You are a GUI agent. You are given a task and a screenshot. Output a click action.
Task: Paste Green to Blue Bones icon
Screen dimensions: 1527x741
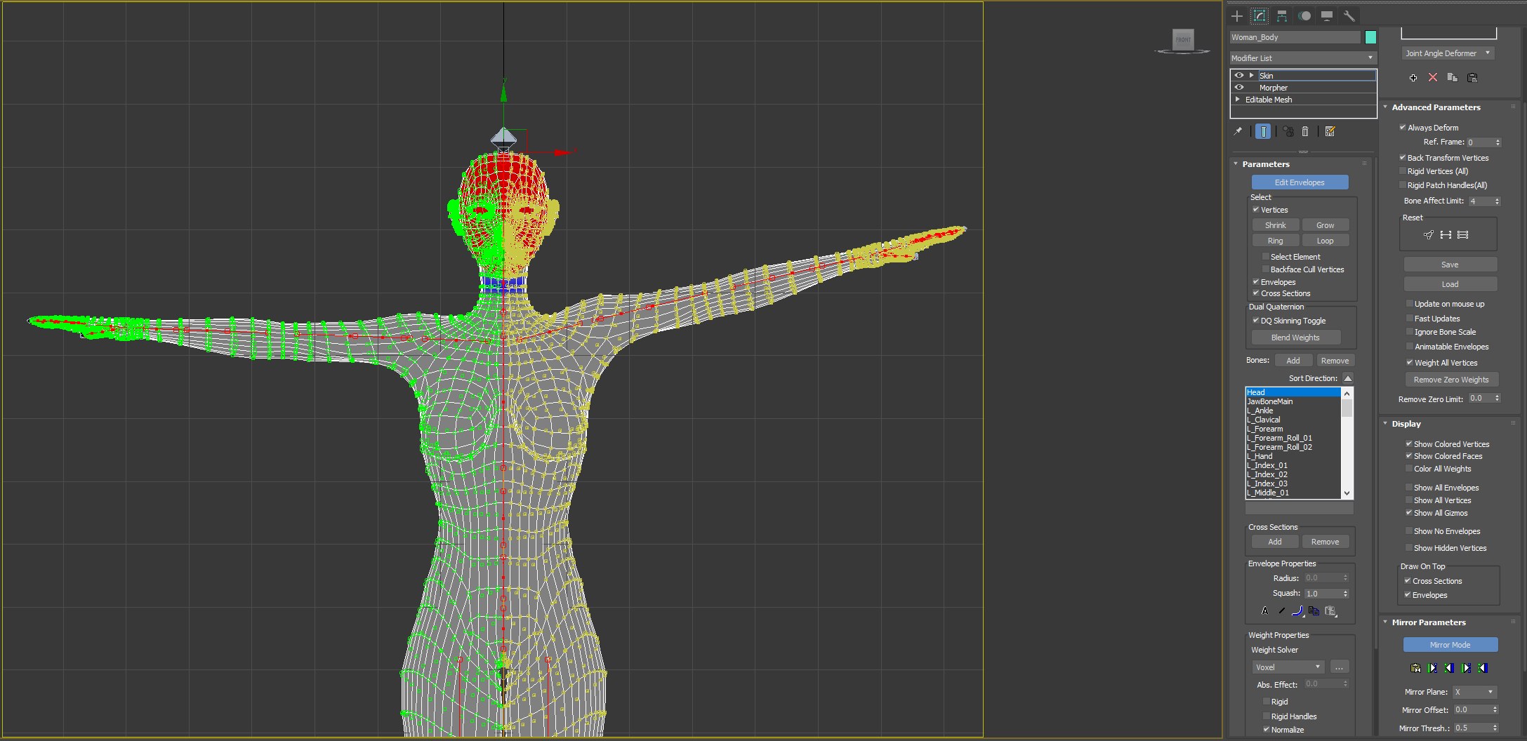pos(1432,668)
